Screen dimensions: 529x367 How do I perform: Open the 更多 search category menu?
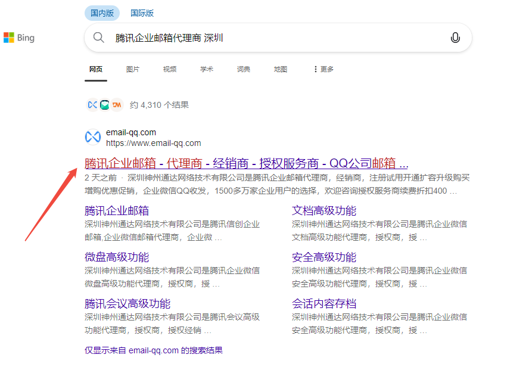point(323,69)
